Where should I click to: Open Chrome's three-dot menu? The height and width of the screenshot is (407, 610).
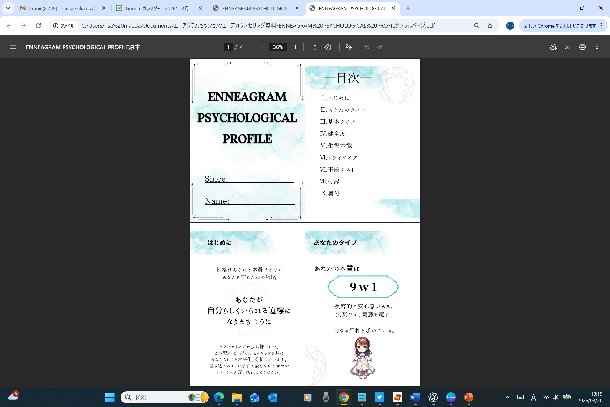[x=601, y=26]
